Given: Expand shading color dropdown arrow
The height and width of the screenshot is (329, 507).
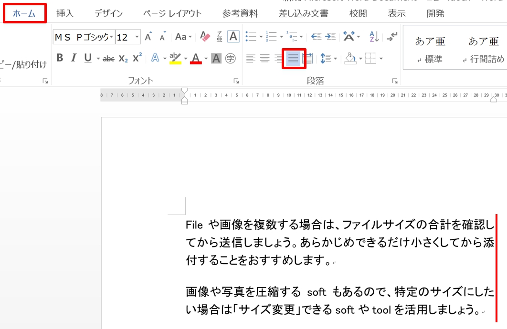Looking at the screenshot, I should tap(360, 59).
